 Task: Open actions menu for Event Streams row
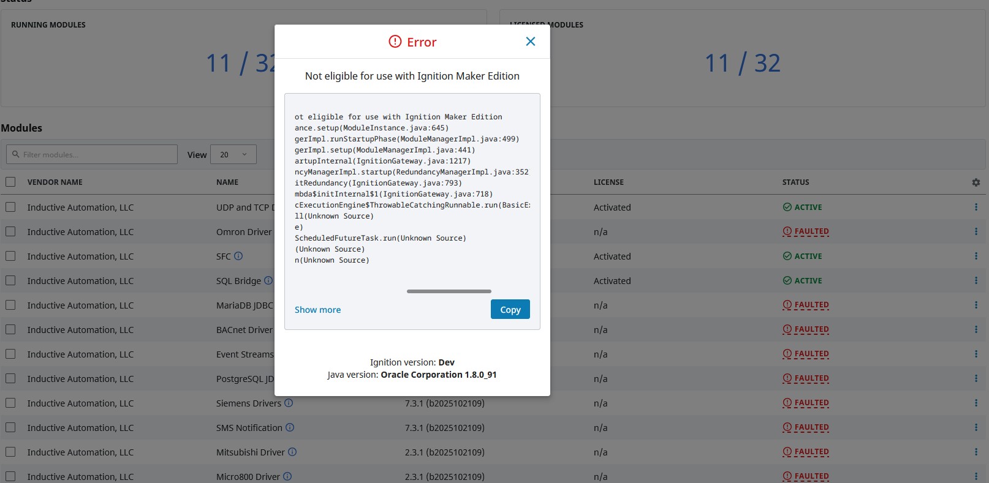(976, 354)
